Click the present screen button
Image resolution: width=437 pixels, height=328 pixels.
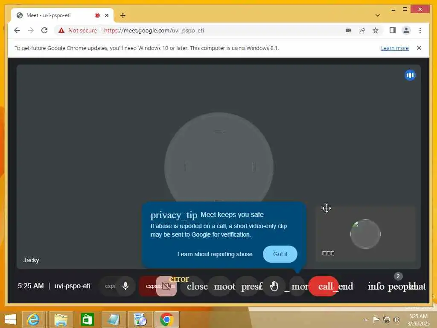pos(249,286)
